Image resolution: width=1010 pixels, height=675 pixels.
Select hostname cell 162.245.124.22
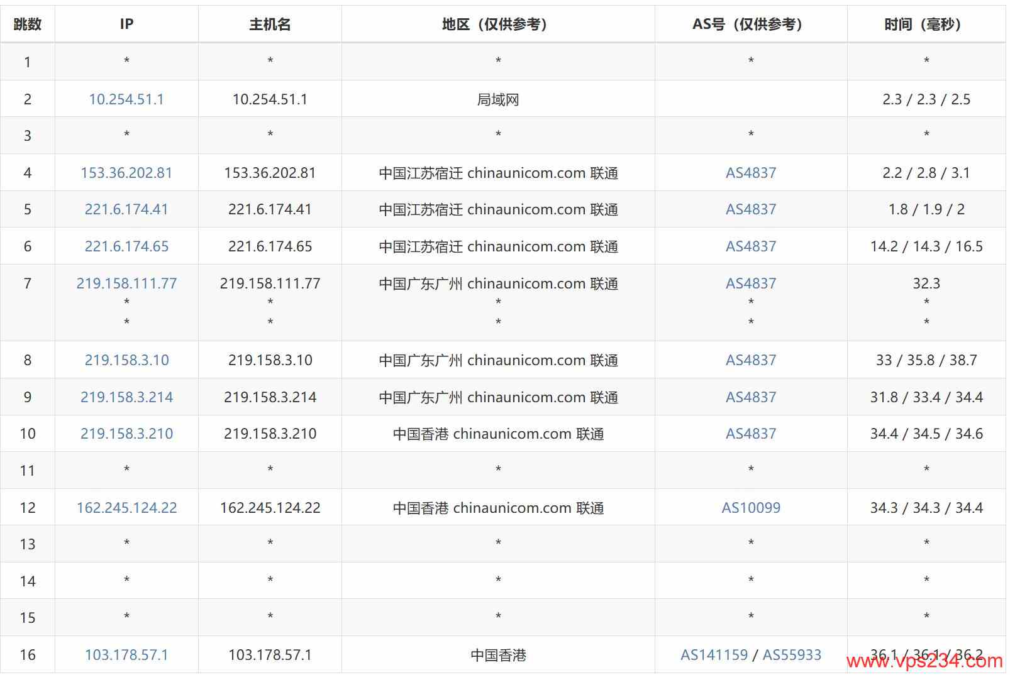(x=270, y=508)
